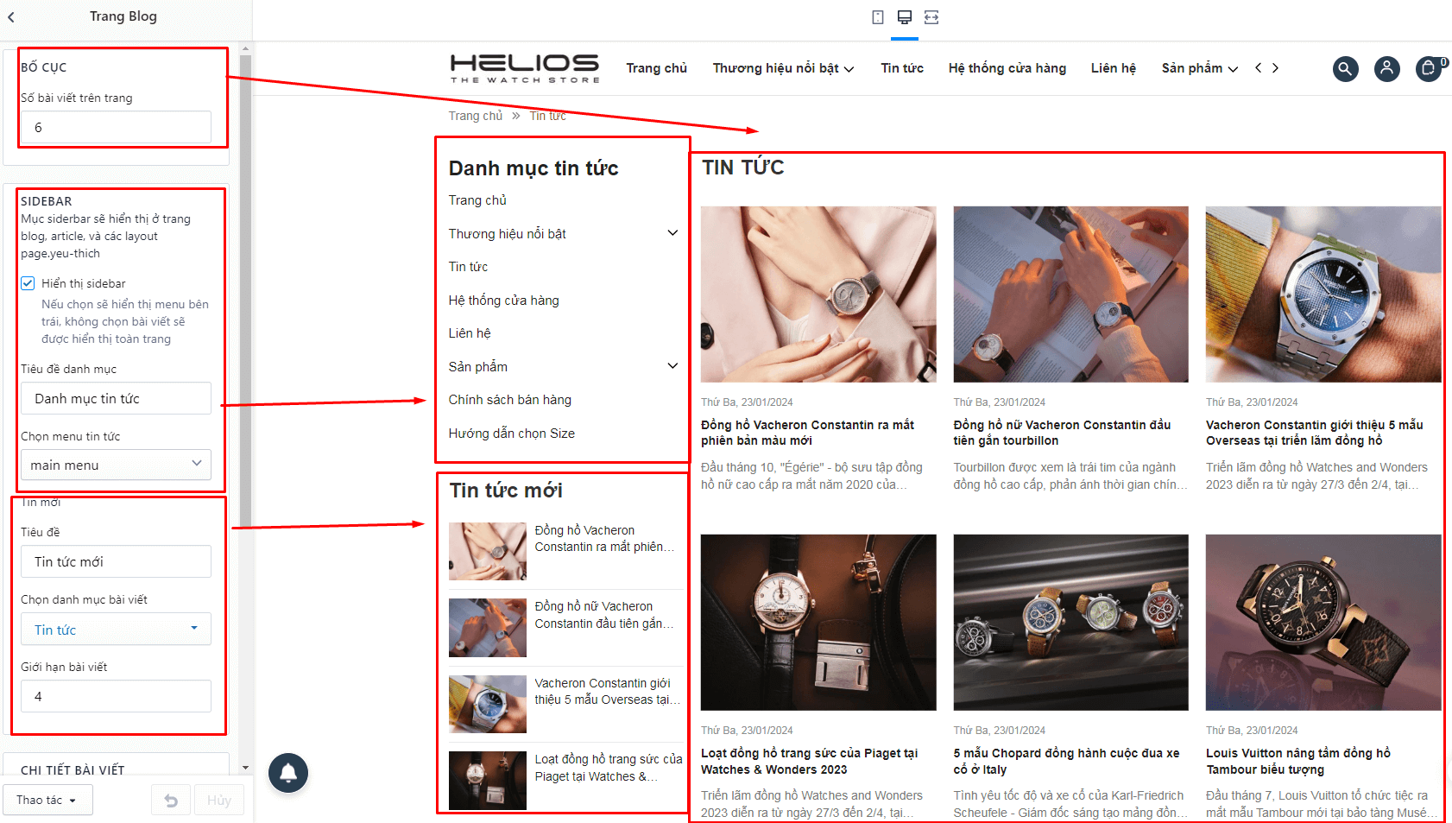
Task: Switch to desktop preview icon
Action: 905,17
